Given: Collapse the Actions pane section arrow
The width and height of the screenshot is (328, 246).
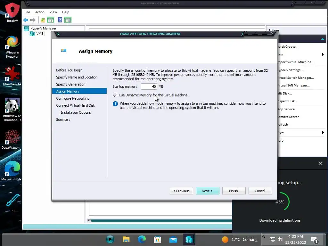Looking at the screenshot, I should [323, 39].
